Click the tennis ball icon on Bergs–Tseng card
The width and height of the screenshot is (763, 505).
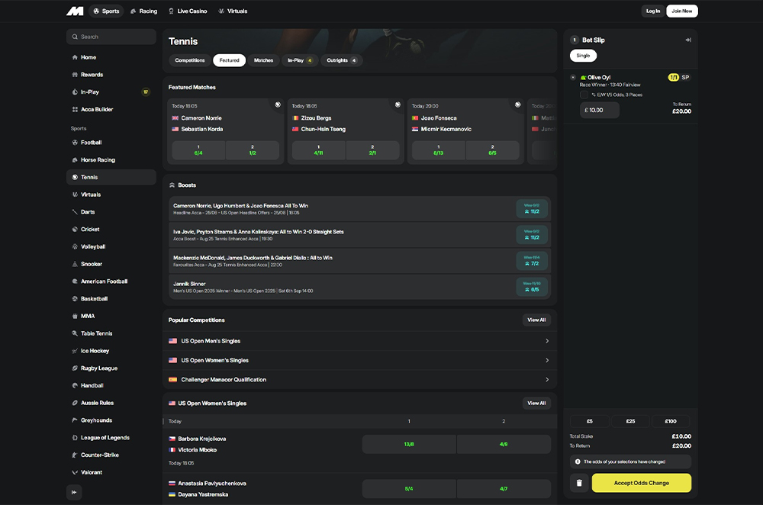398,105
